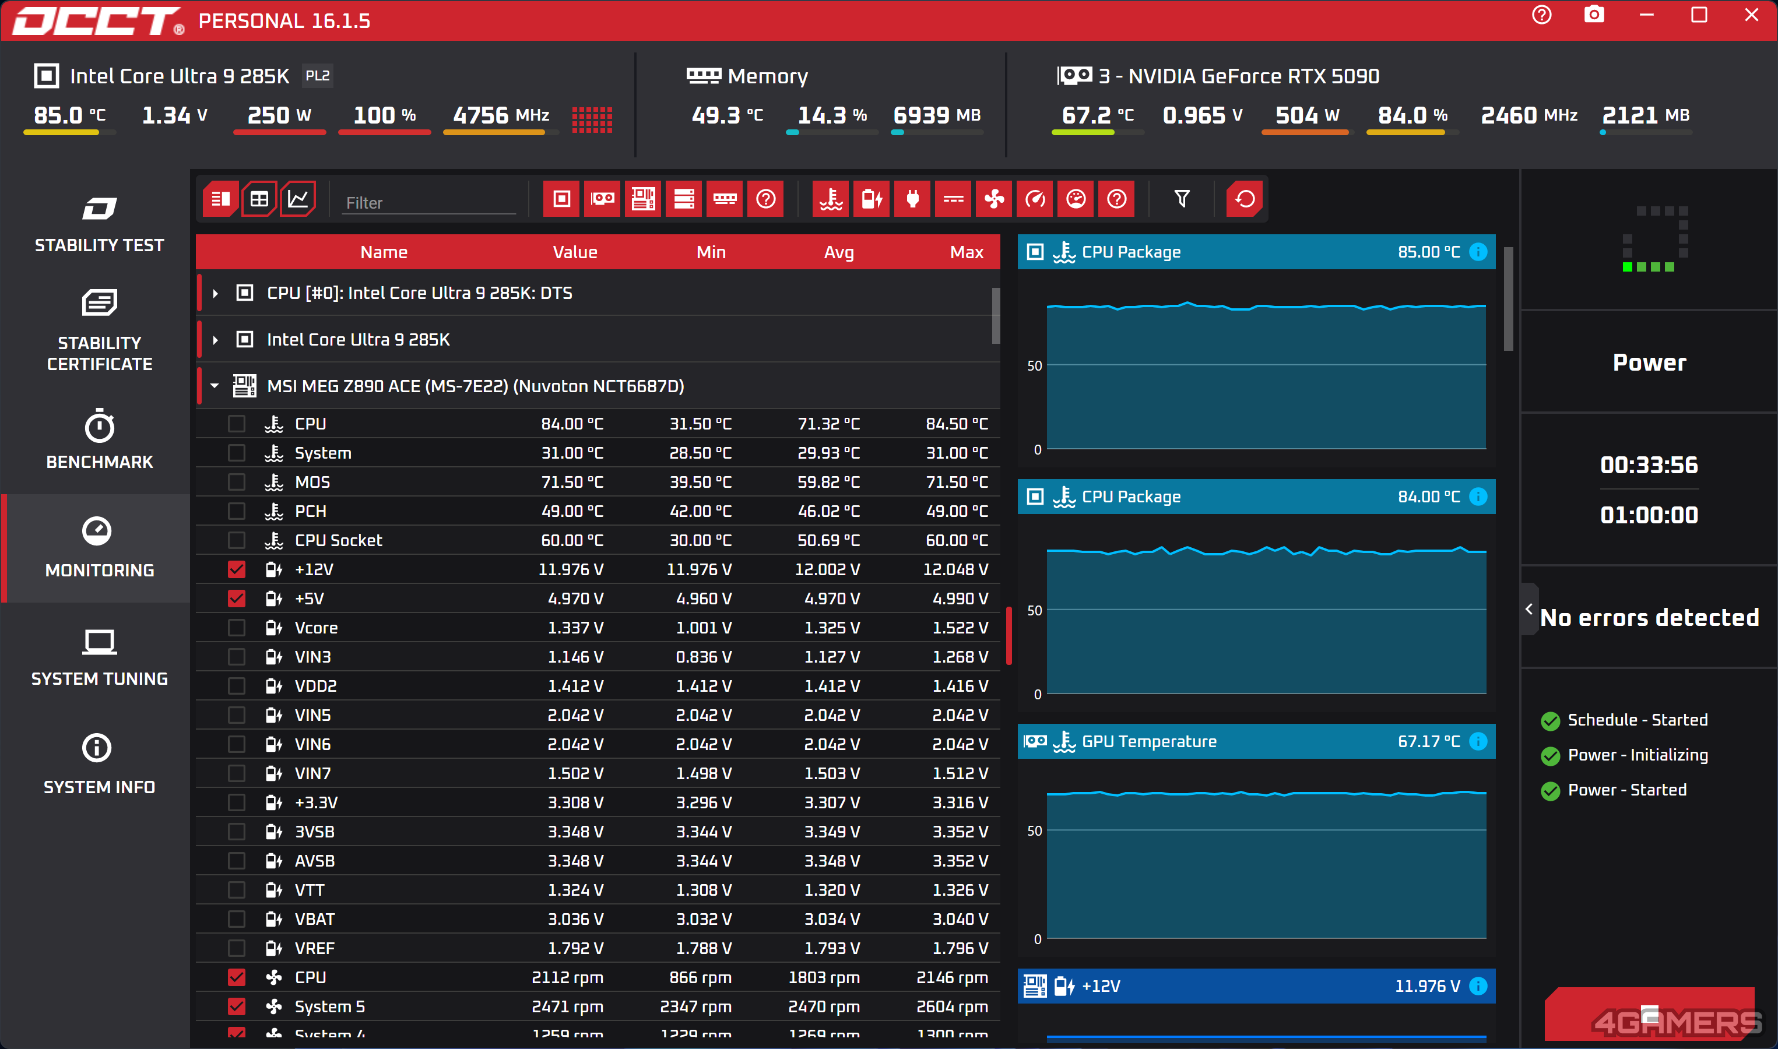Expand the Intel Core Ultra 9 285K section
The image size is (1778, 1049).
(216, 339)
